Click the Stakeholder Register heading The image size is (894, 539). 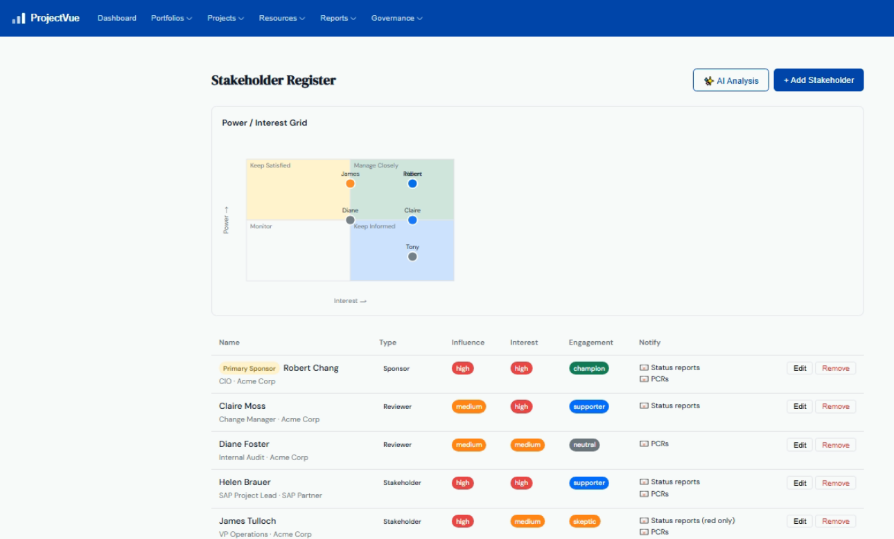(x=274, y=80)
